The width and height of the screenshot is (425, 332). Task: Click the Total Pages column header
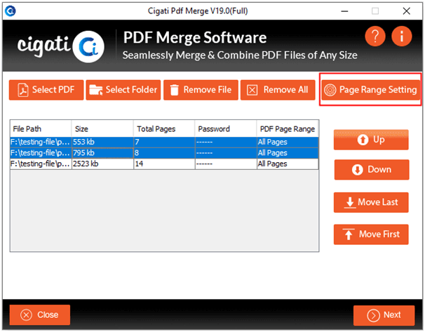point(164,128)
